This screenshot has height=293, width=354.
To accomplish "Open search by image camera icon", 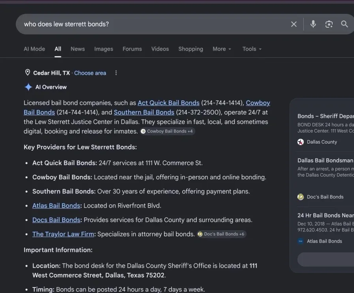I will click(329, 24).
